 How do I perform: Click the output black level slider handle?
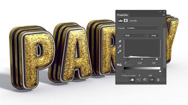click(x=124, y=71)
